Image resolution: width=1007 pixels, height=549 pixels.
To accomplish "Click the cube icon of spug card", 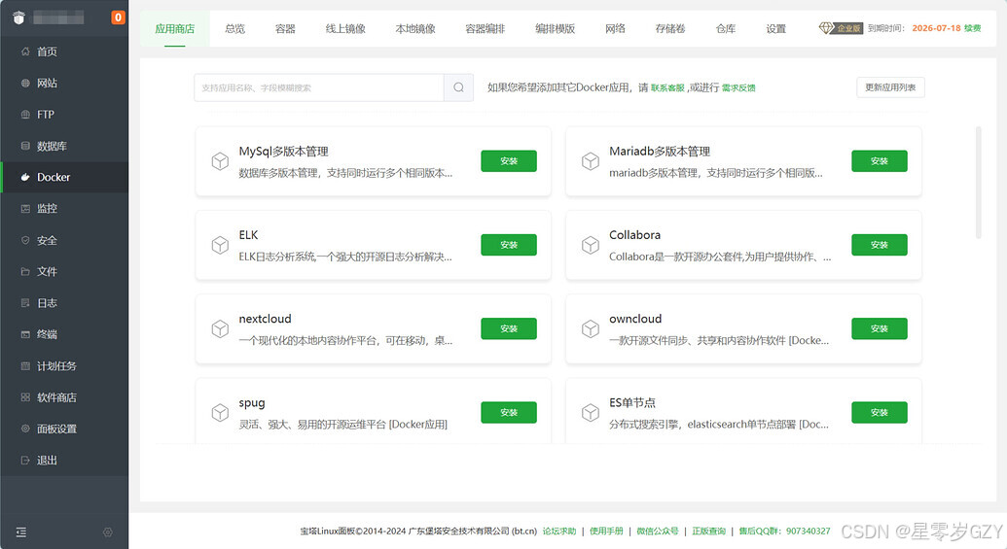I will pos(220,412).
